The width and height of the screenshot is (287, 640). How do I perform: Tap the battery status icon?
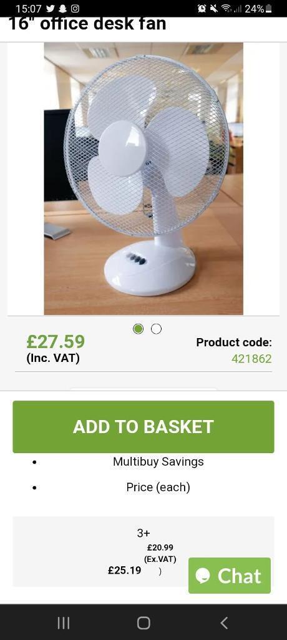coord(269,9)
